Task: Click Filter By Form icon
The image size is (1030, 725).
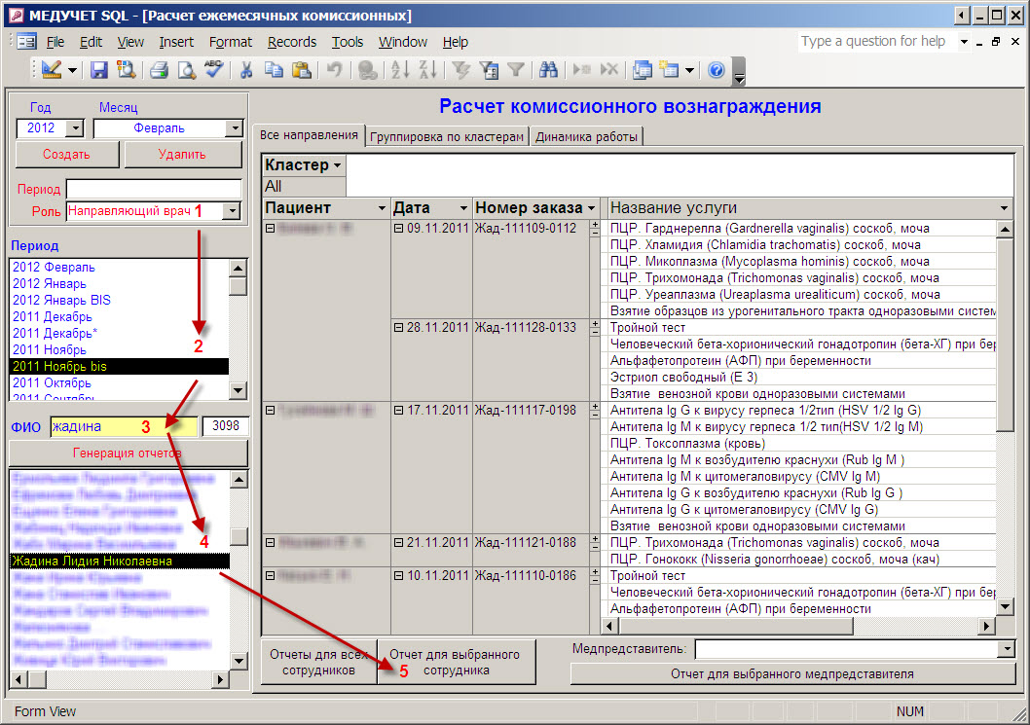Action: pos(489,70)
